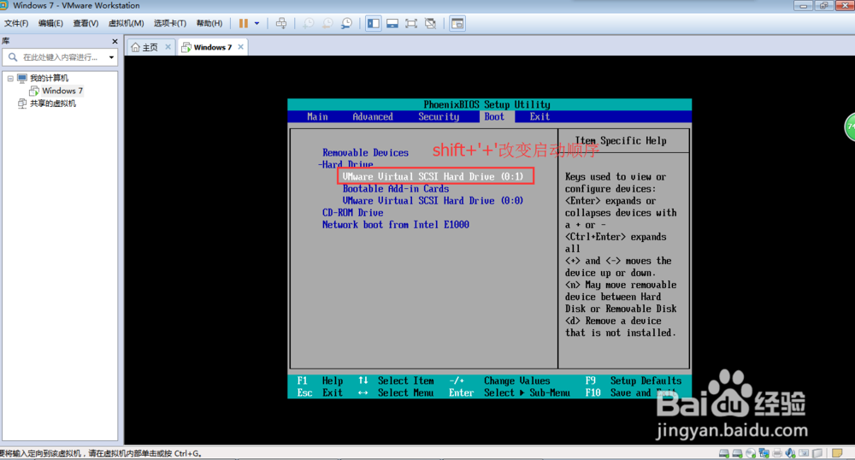Toggle the thumbnail bar view icon
Screen dimensions: 855x460
coord(392,23)
